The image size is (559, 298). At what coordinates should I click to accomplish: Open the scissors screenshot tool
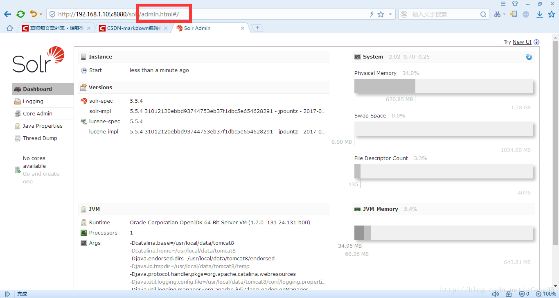497,14
